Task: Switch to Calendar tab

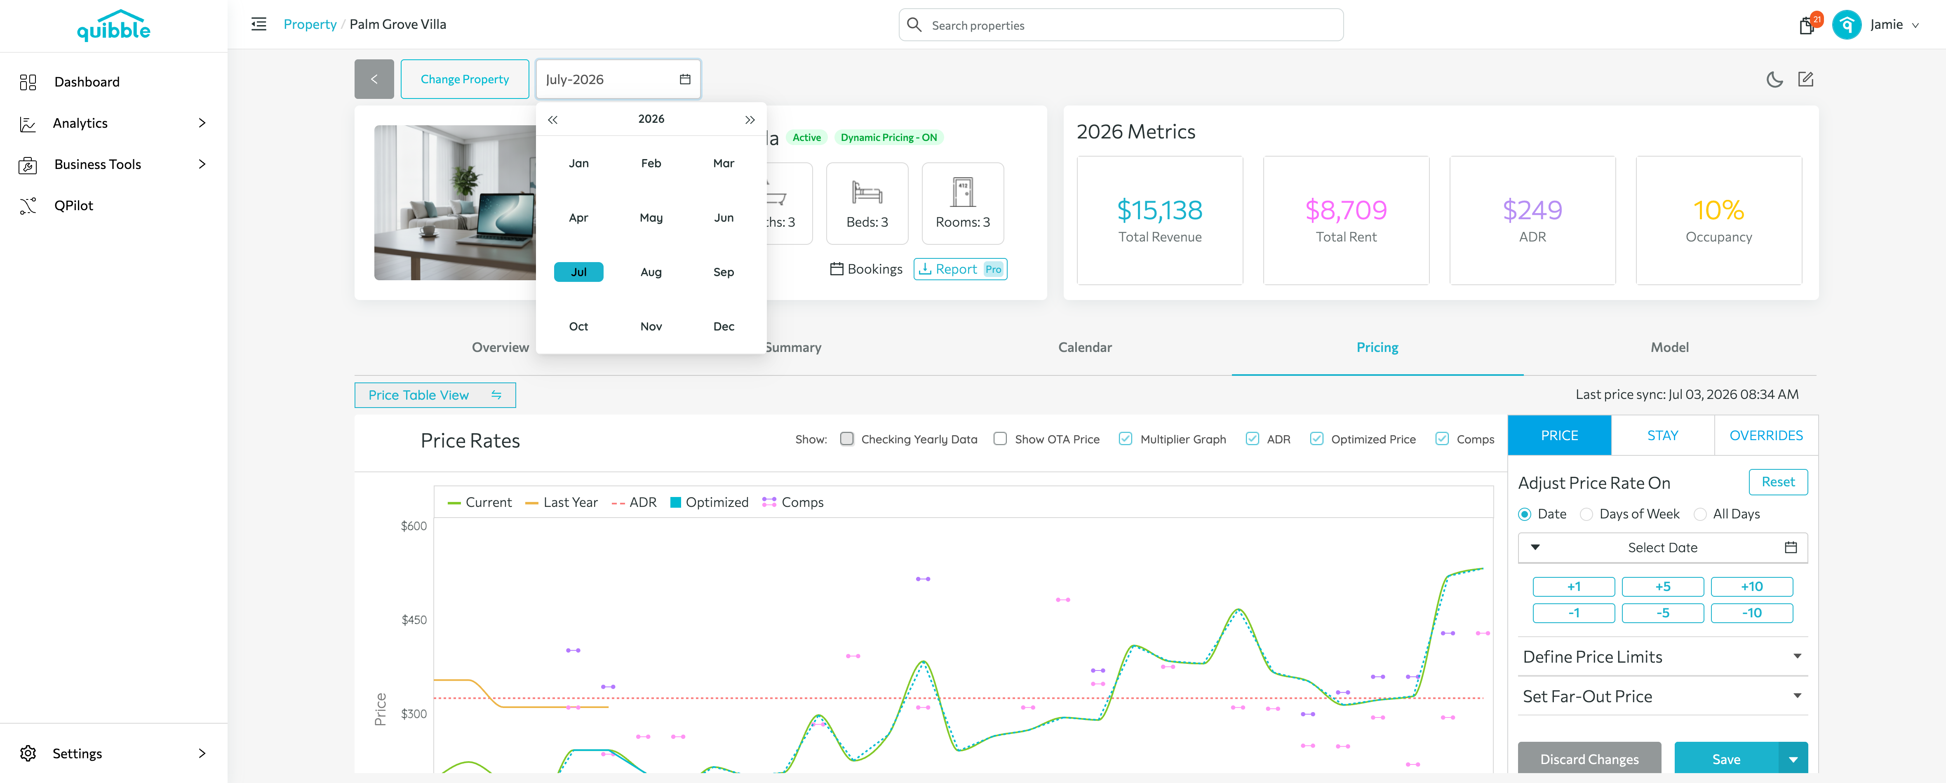Action: [1085, 347]
